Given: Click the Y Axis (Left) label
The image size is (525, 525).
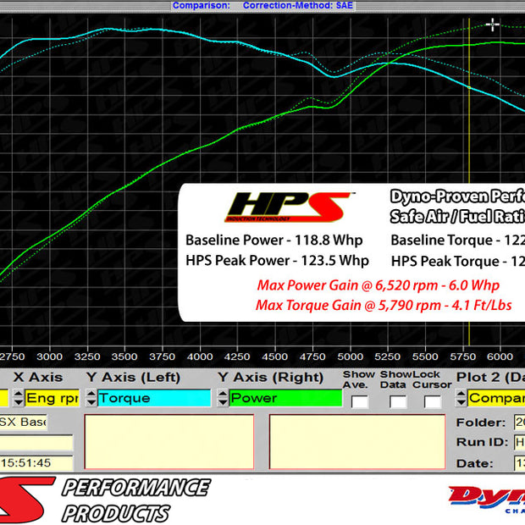Looking at the screenshot, I should coord(133,378).
